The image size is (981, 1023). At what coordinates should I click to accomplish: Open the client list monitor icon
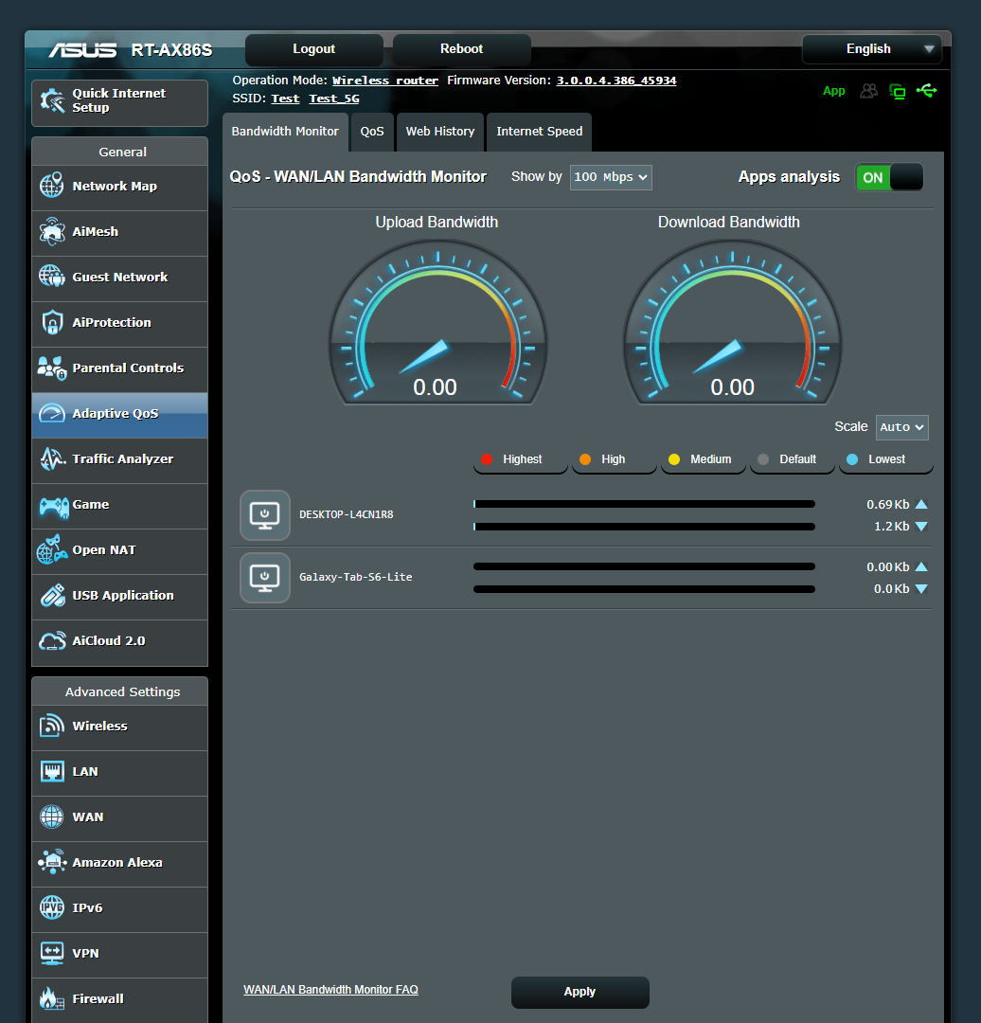[x=897, y=91]
